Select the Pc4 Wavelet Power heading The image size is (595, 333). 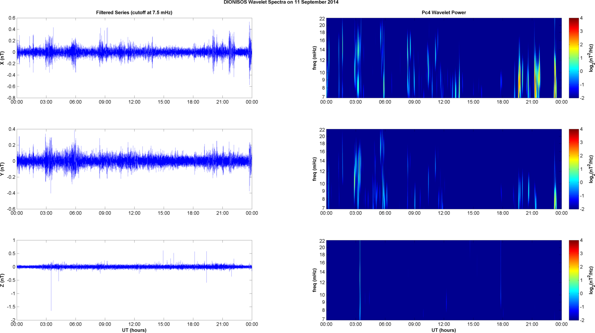444,12
